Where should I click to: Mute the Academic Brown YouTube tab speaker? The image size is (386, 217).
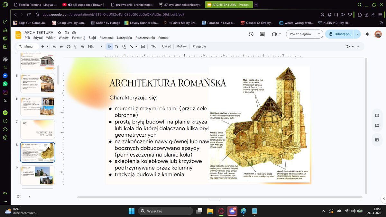pyautogui.click(x=70, y=5)
